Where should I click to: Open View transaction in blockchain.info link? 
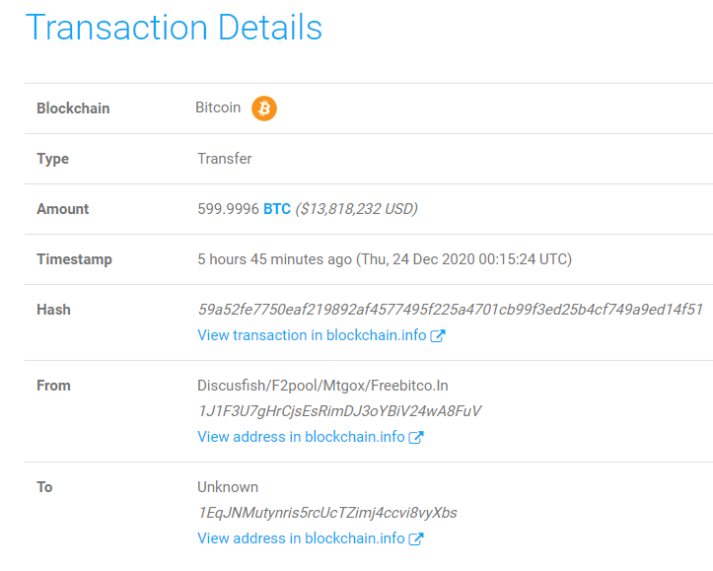click(312, 335)
